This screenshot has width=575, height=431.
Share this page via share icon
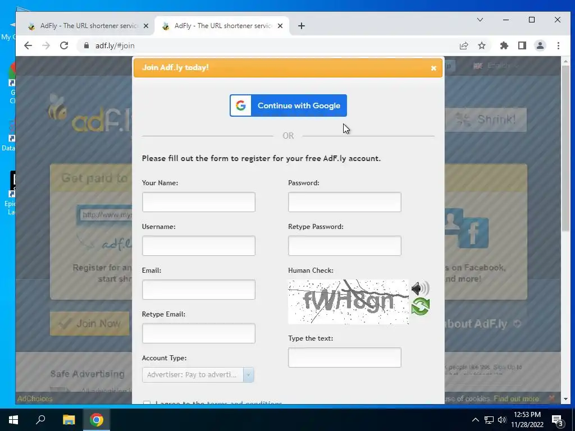point(463,45)
